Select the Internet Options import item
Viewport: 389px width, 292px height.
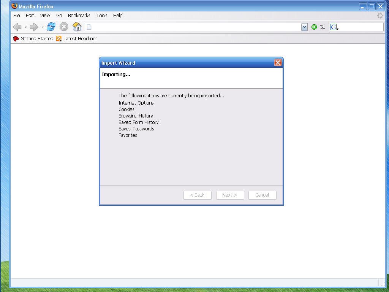[136, 103]
